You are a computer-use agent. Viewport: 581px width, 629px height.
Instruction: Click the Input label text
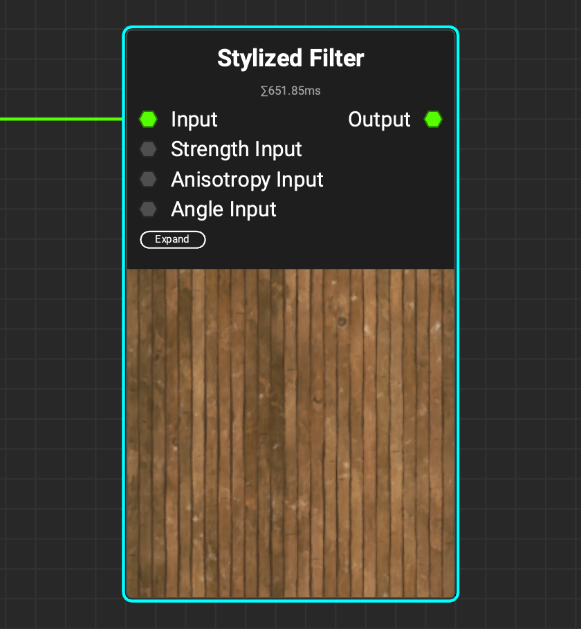tap(194, 119)
